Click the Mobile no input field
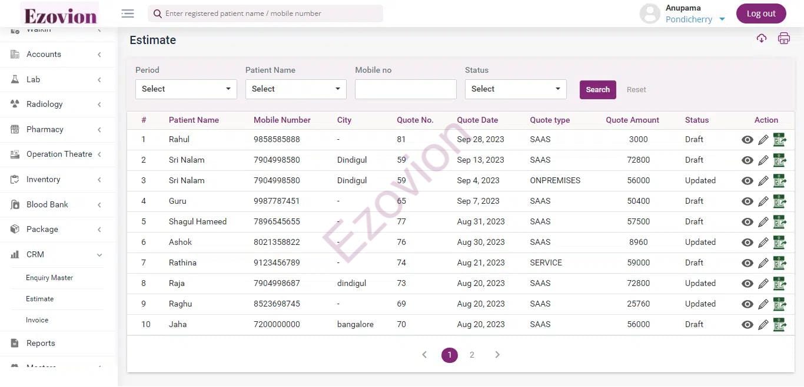 (x=406, y=89)
